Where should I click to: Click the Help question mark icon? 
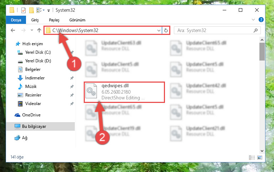point(261,20)
